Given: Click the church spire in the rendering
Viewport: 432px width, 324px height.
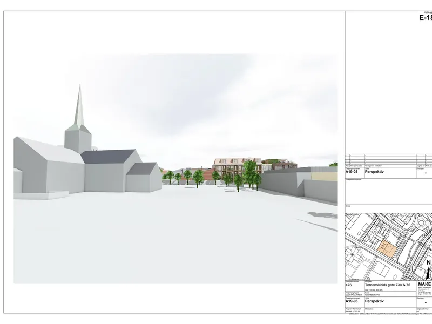Looking at the screenshot, I should 79,107.
